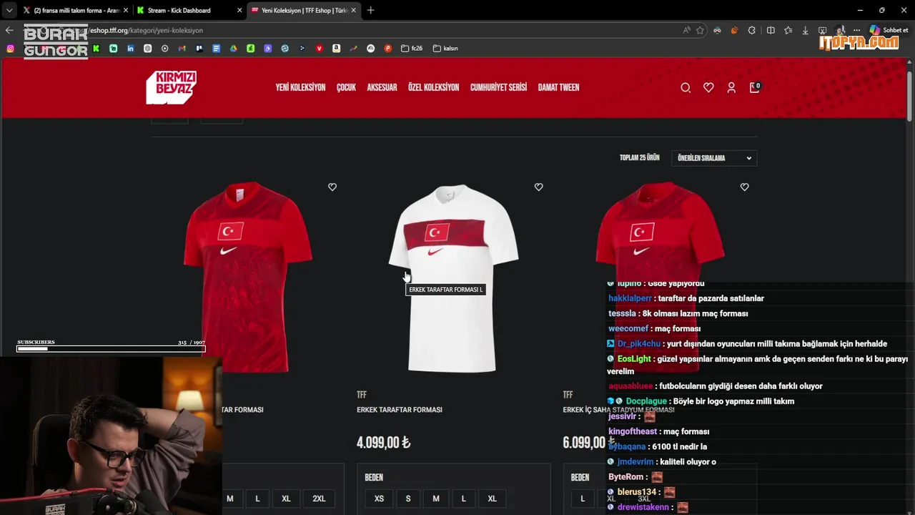Open the browser downloads icon
The width and height of the screenshot is (915, 515).
pyautogui.click(x=806, y=30)
